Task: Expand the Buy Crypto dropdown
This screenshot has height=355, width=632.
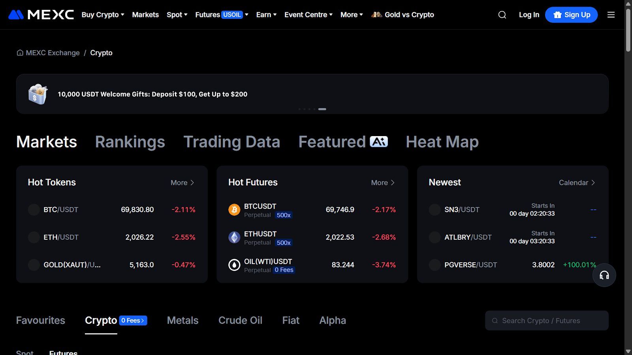Action: point(103,15)
